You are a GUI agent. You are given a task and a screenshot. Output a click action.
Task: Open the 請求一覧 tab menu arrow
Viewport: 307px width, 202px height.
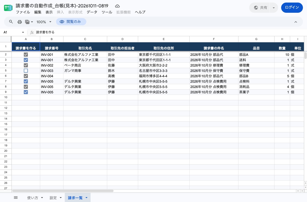click(x=86, y=198)
